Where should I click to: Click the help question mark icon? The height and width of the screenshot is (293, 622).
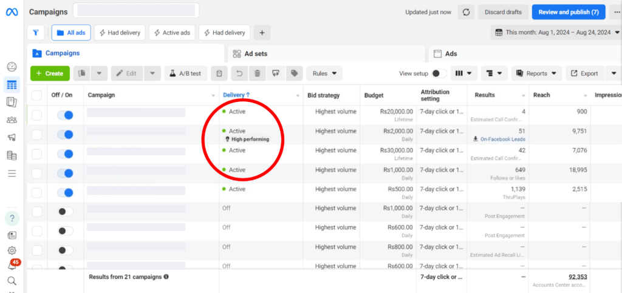point(12,218)
